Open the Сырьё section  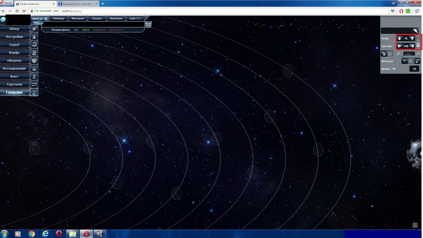pyautogui.click(x=14, y=45)
